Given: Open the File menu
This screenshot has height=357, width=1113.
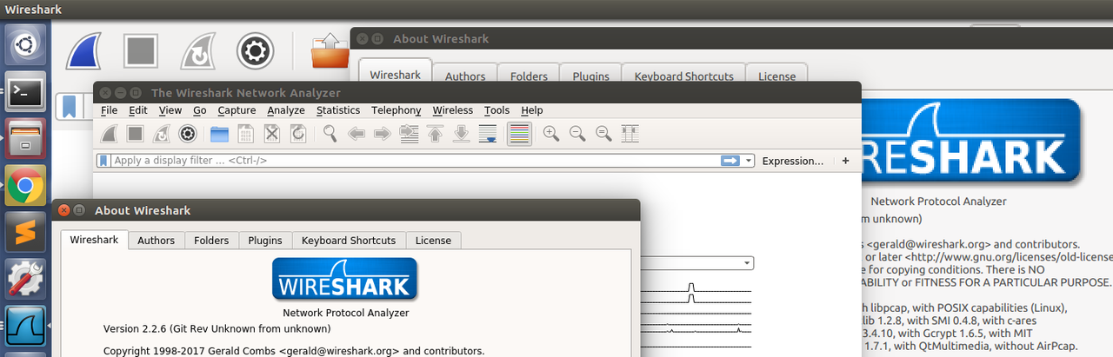Looking at the screenshot, I should (109, 110).
